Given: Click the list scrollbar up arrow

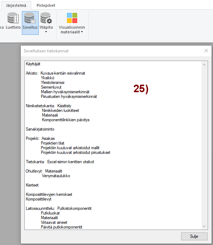Looking at the screenshot, I should click(204, 65).
